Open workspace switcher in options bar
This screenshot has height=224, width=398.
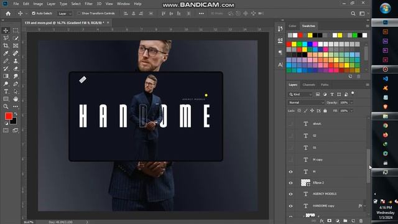point(362,14)
